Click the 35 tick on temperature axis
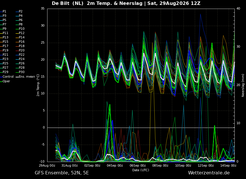 pos(43,9)
